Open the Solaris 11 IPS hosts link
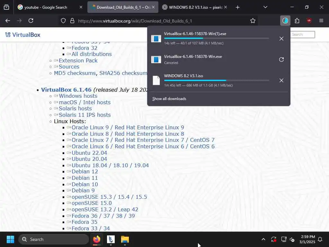The height and width of the screenshot is (247, 329). point(84,115)
